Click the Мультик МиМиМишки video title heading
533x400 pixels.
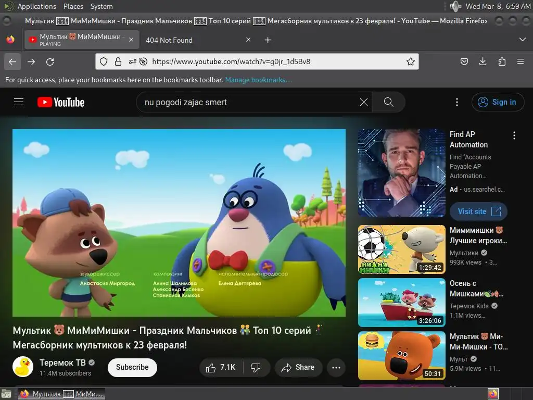(x=167, y=337)
